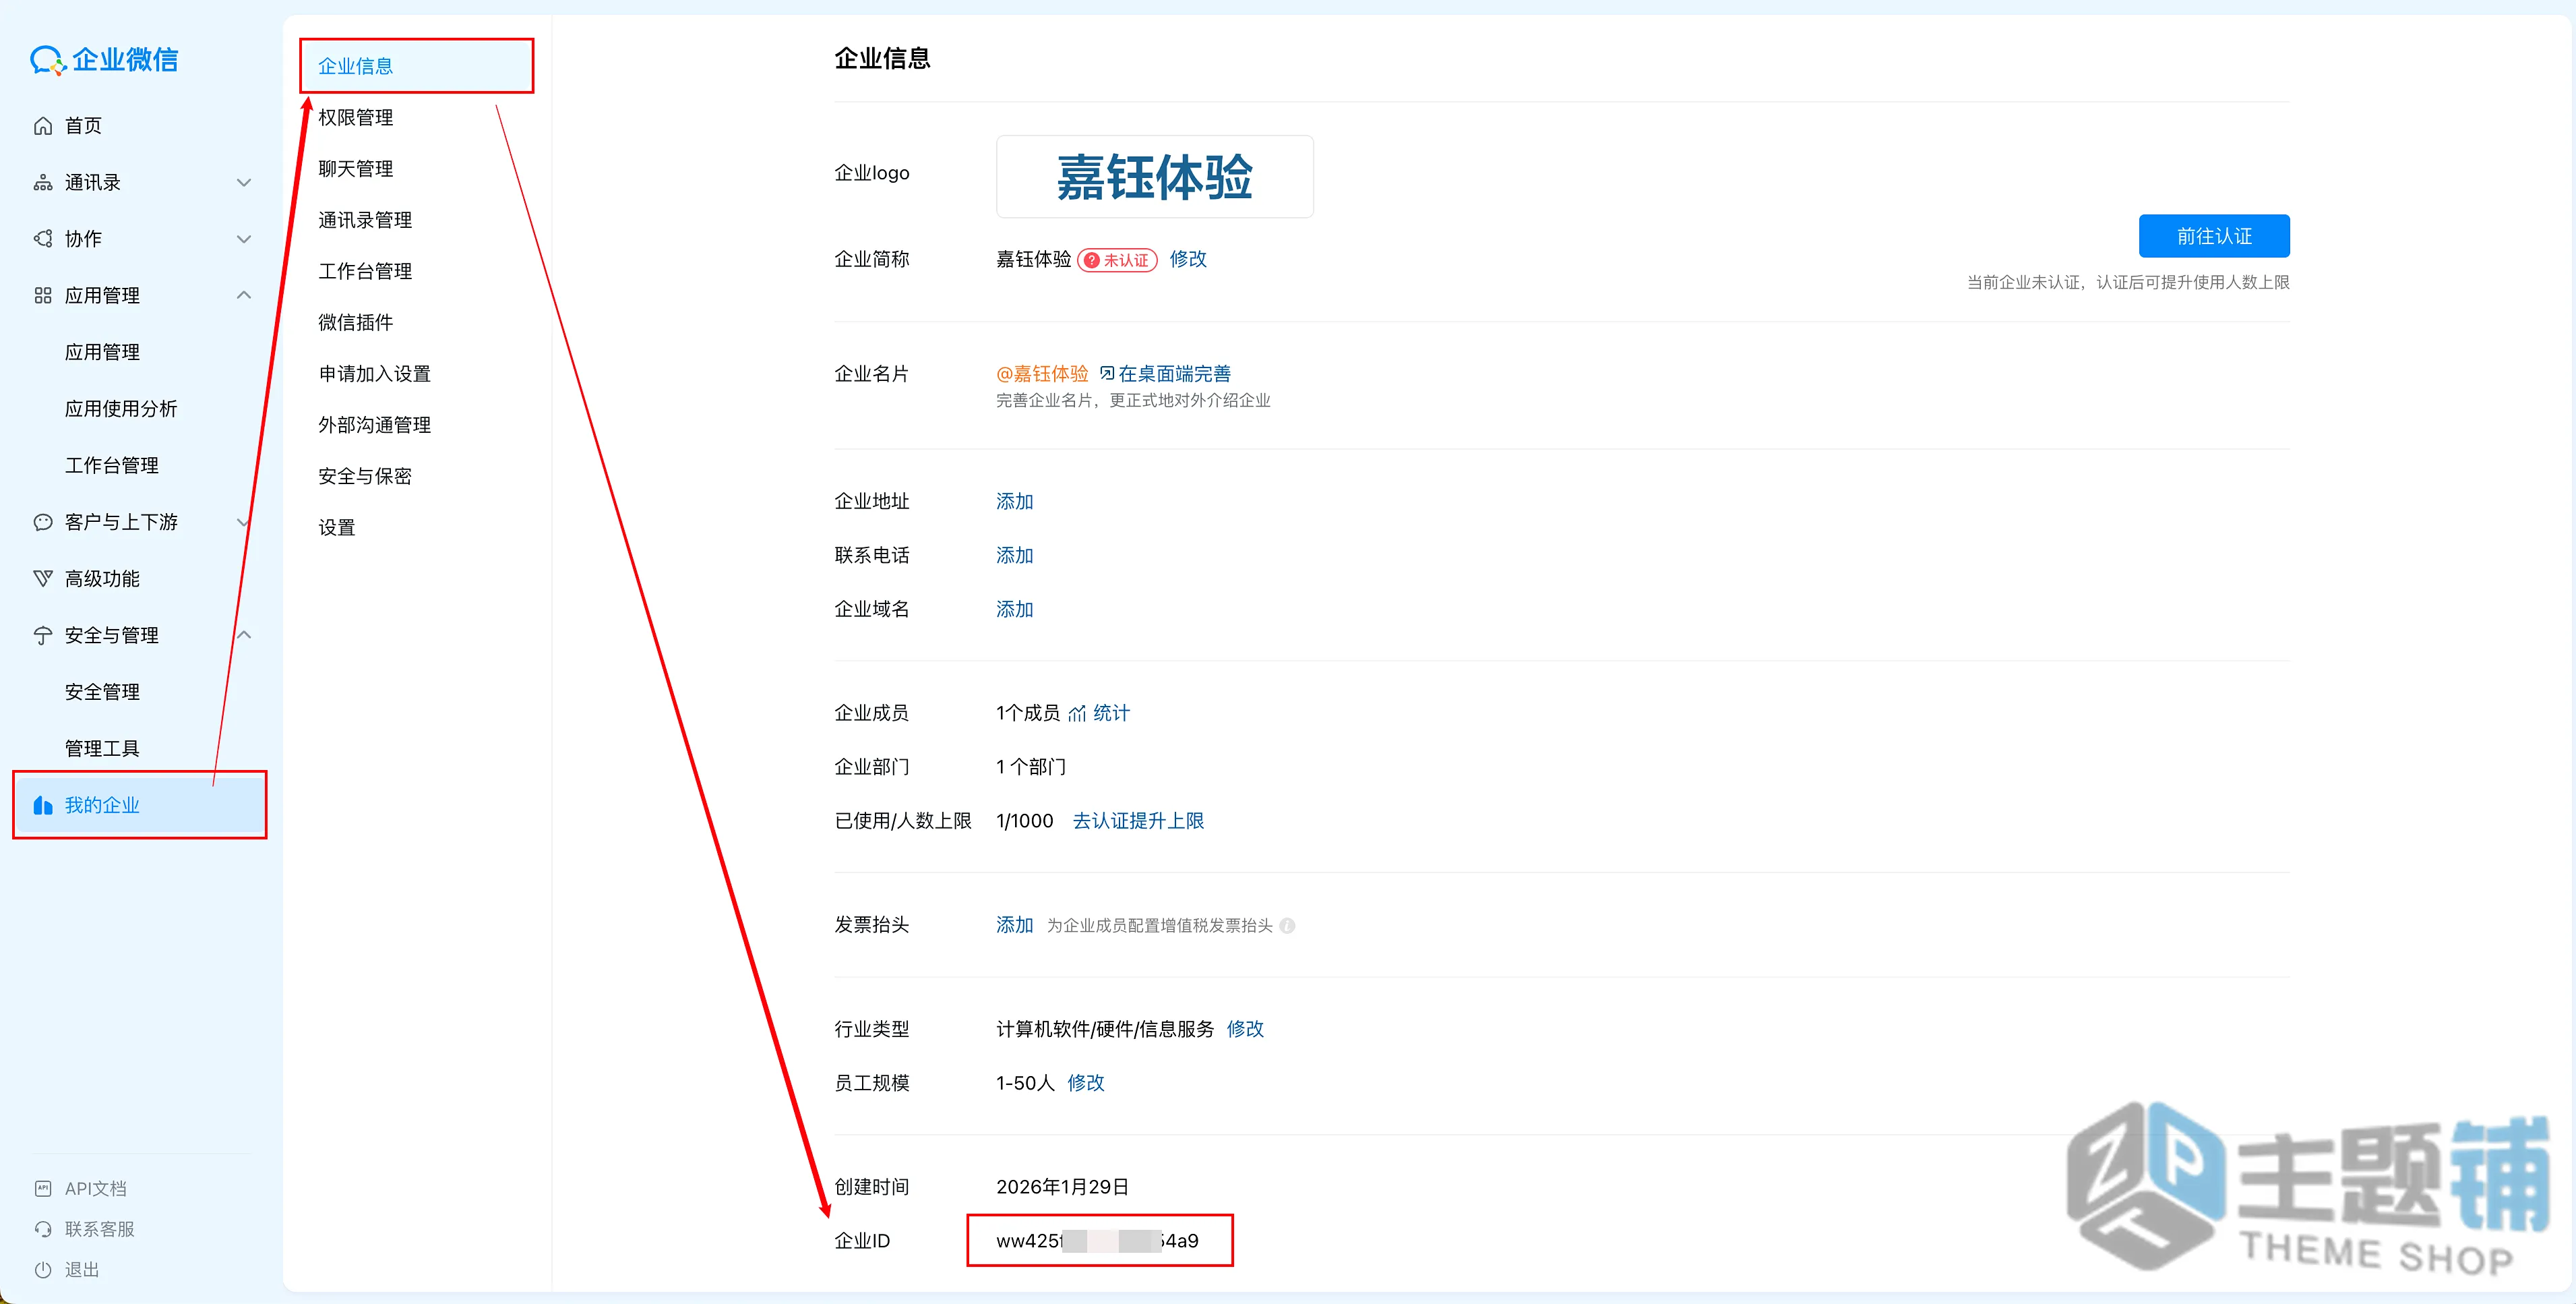Screen dimensions: 2576x1304
Task: Click the 在桌面端完善 link
Action: (1174, 373)
